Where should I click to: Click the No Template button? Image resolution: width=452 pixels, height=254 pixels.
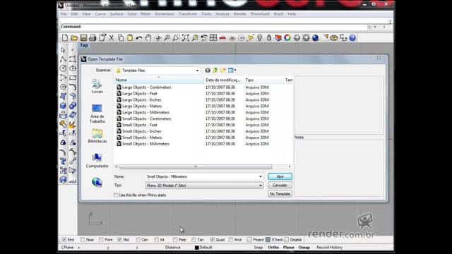[x=280, y=194]
